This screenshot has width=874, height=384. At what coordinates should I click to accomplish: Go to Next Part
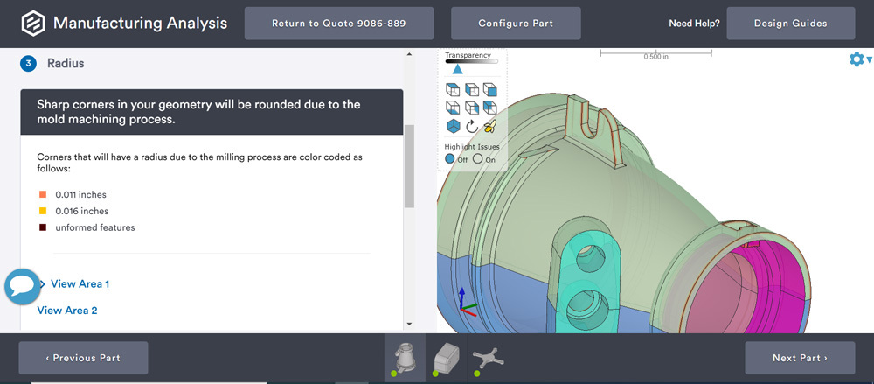coord(799,358)
